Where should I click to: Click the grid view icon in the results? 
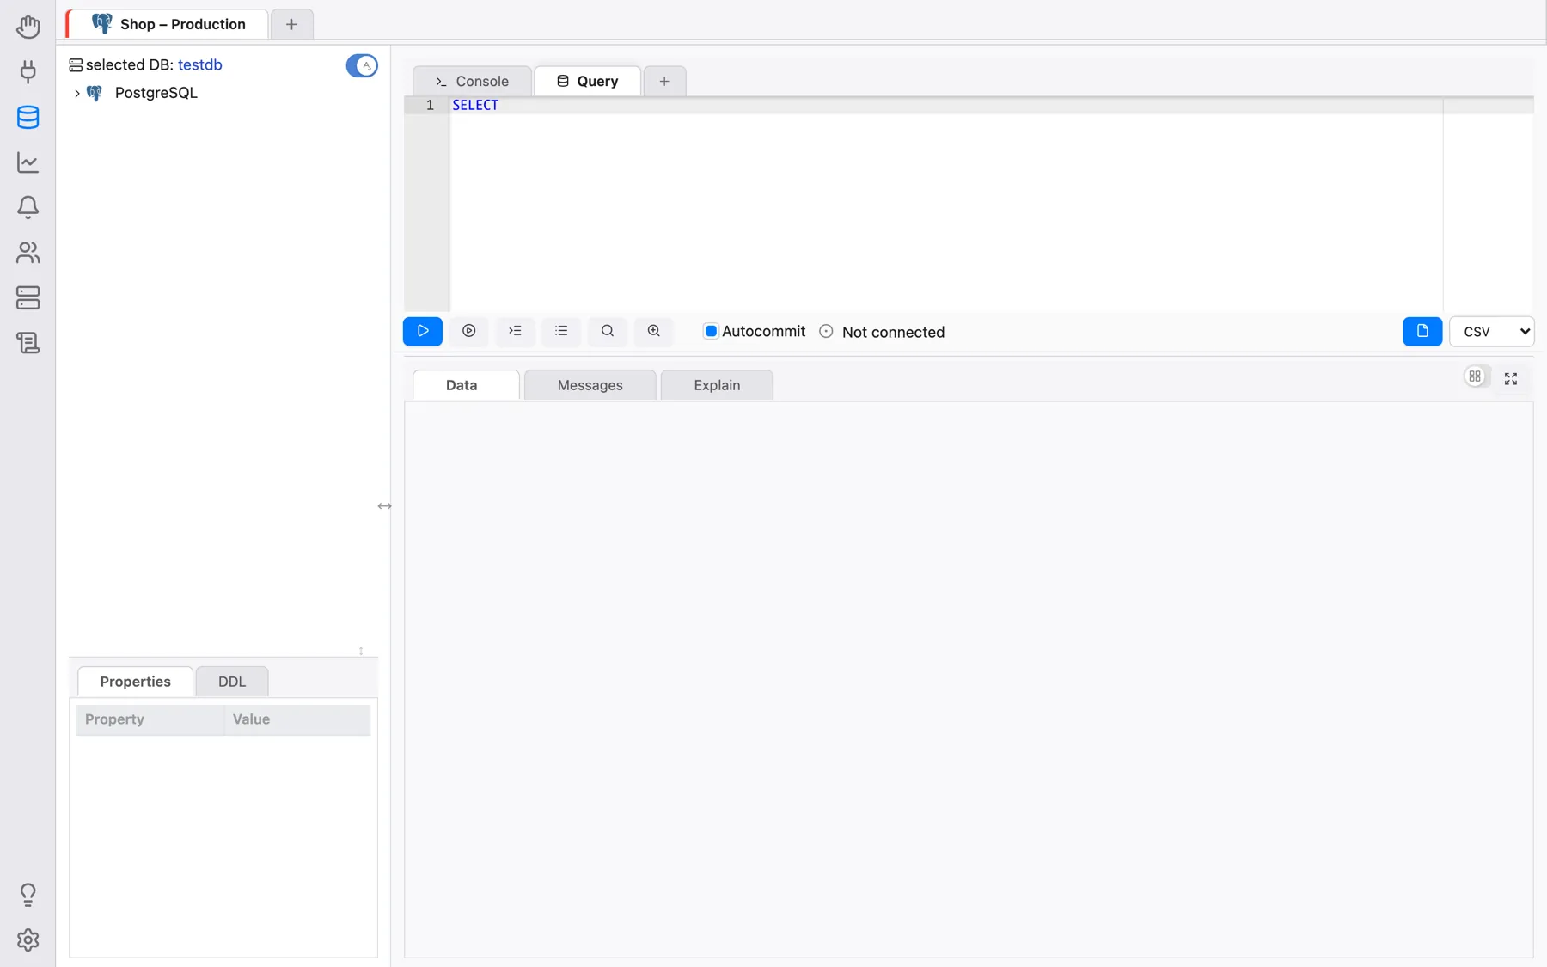point(1475,376)
